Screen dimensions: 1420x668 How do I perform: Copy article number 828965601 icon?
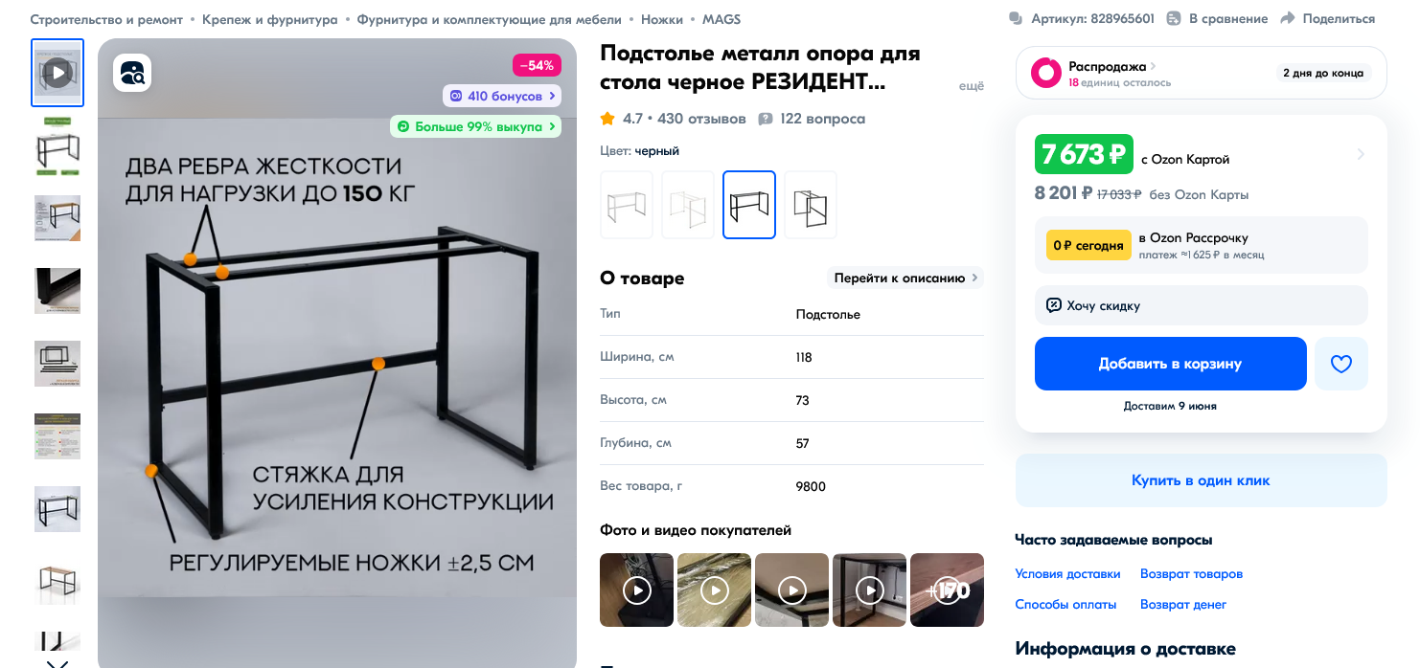tap(1017, 18)
